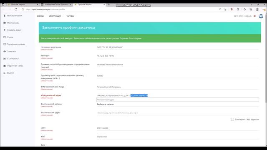
Task: Go back with the browser back arrow
Action: 4,9
